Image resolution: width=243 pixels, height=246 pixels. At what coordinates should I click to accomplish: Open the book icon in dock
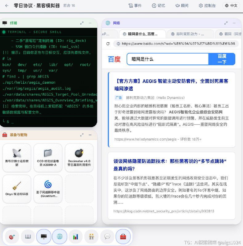click(x=28, y=236)
